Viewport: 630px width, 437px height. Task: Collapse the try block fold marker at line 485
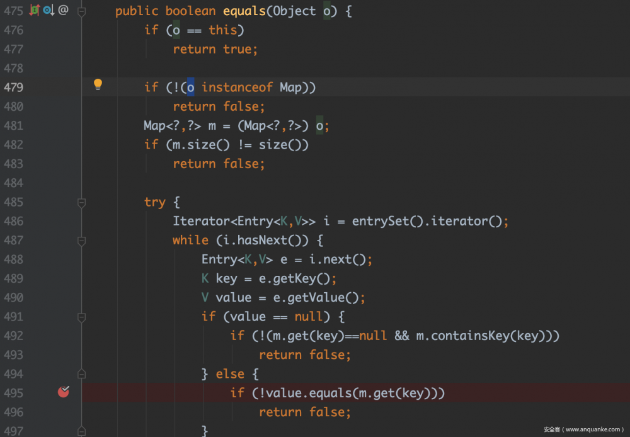(81, 203)
